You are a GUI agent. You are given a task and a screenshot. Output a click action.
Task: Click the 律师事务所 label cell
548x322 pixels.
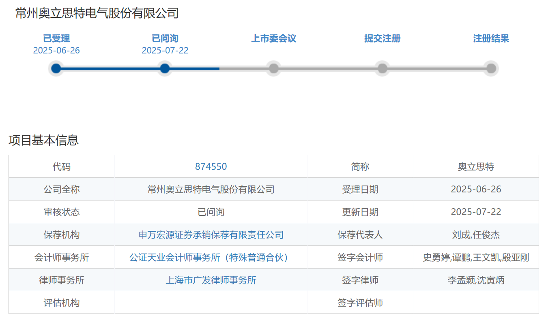coord(62,280)
